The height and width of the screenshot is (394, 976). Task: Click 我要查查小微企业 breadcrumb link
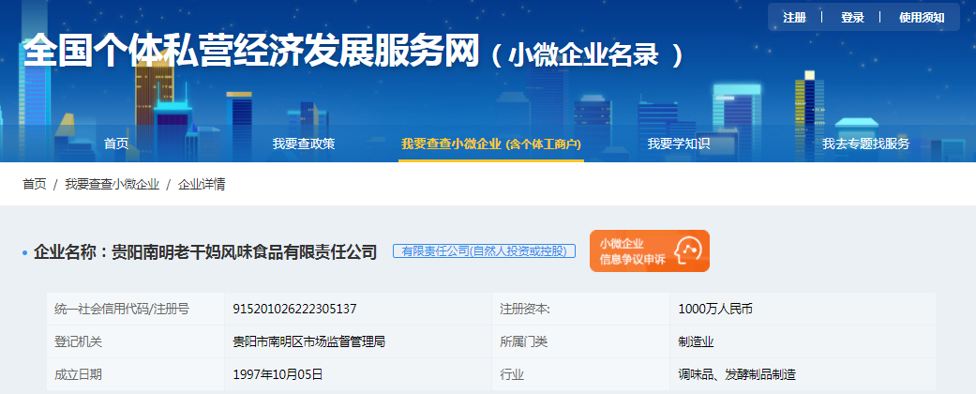point(113,184)
